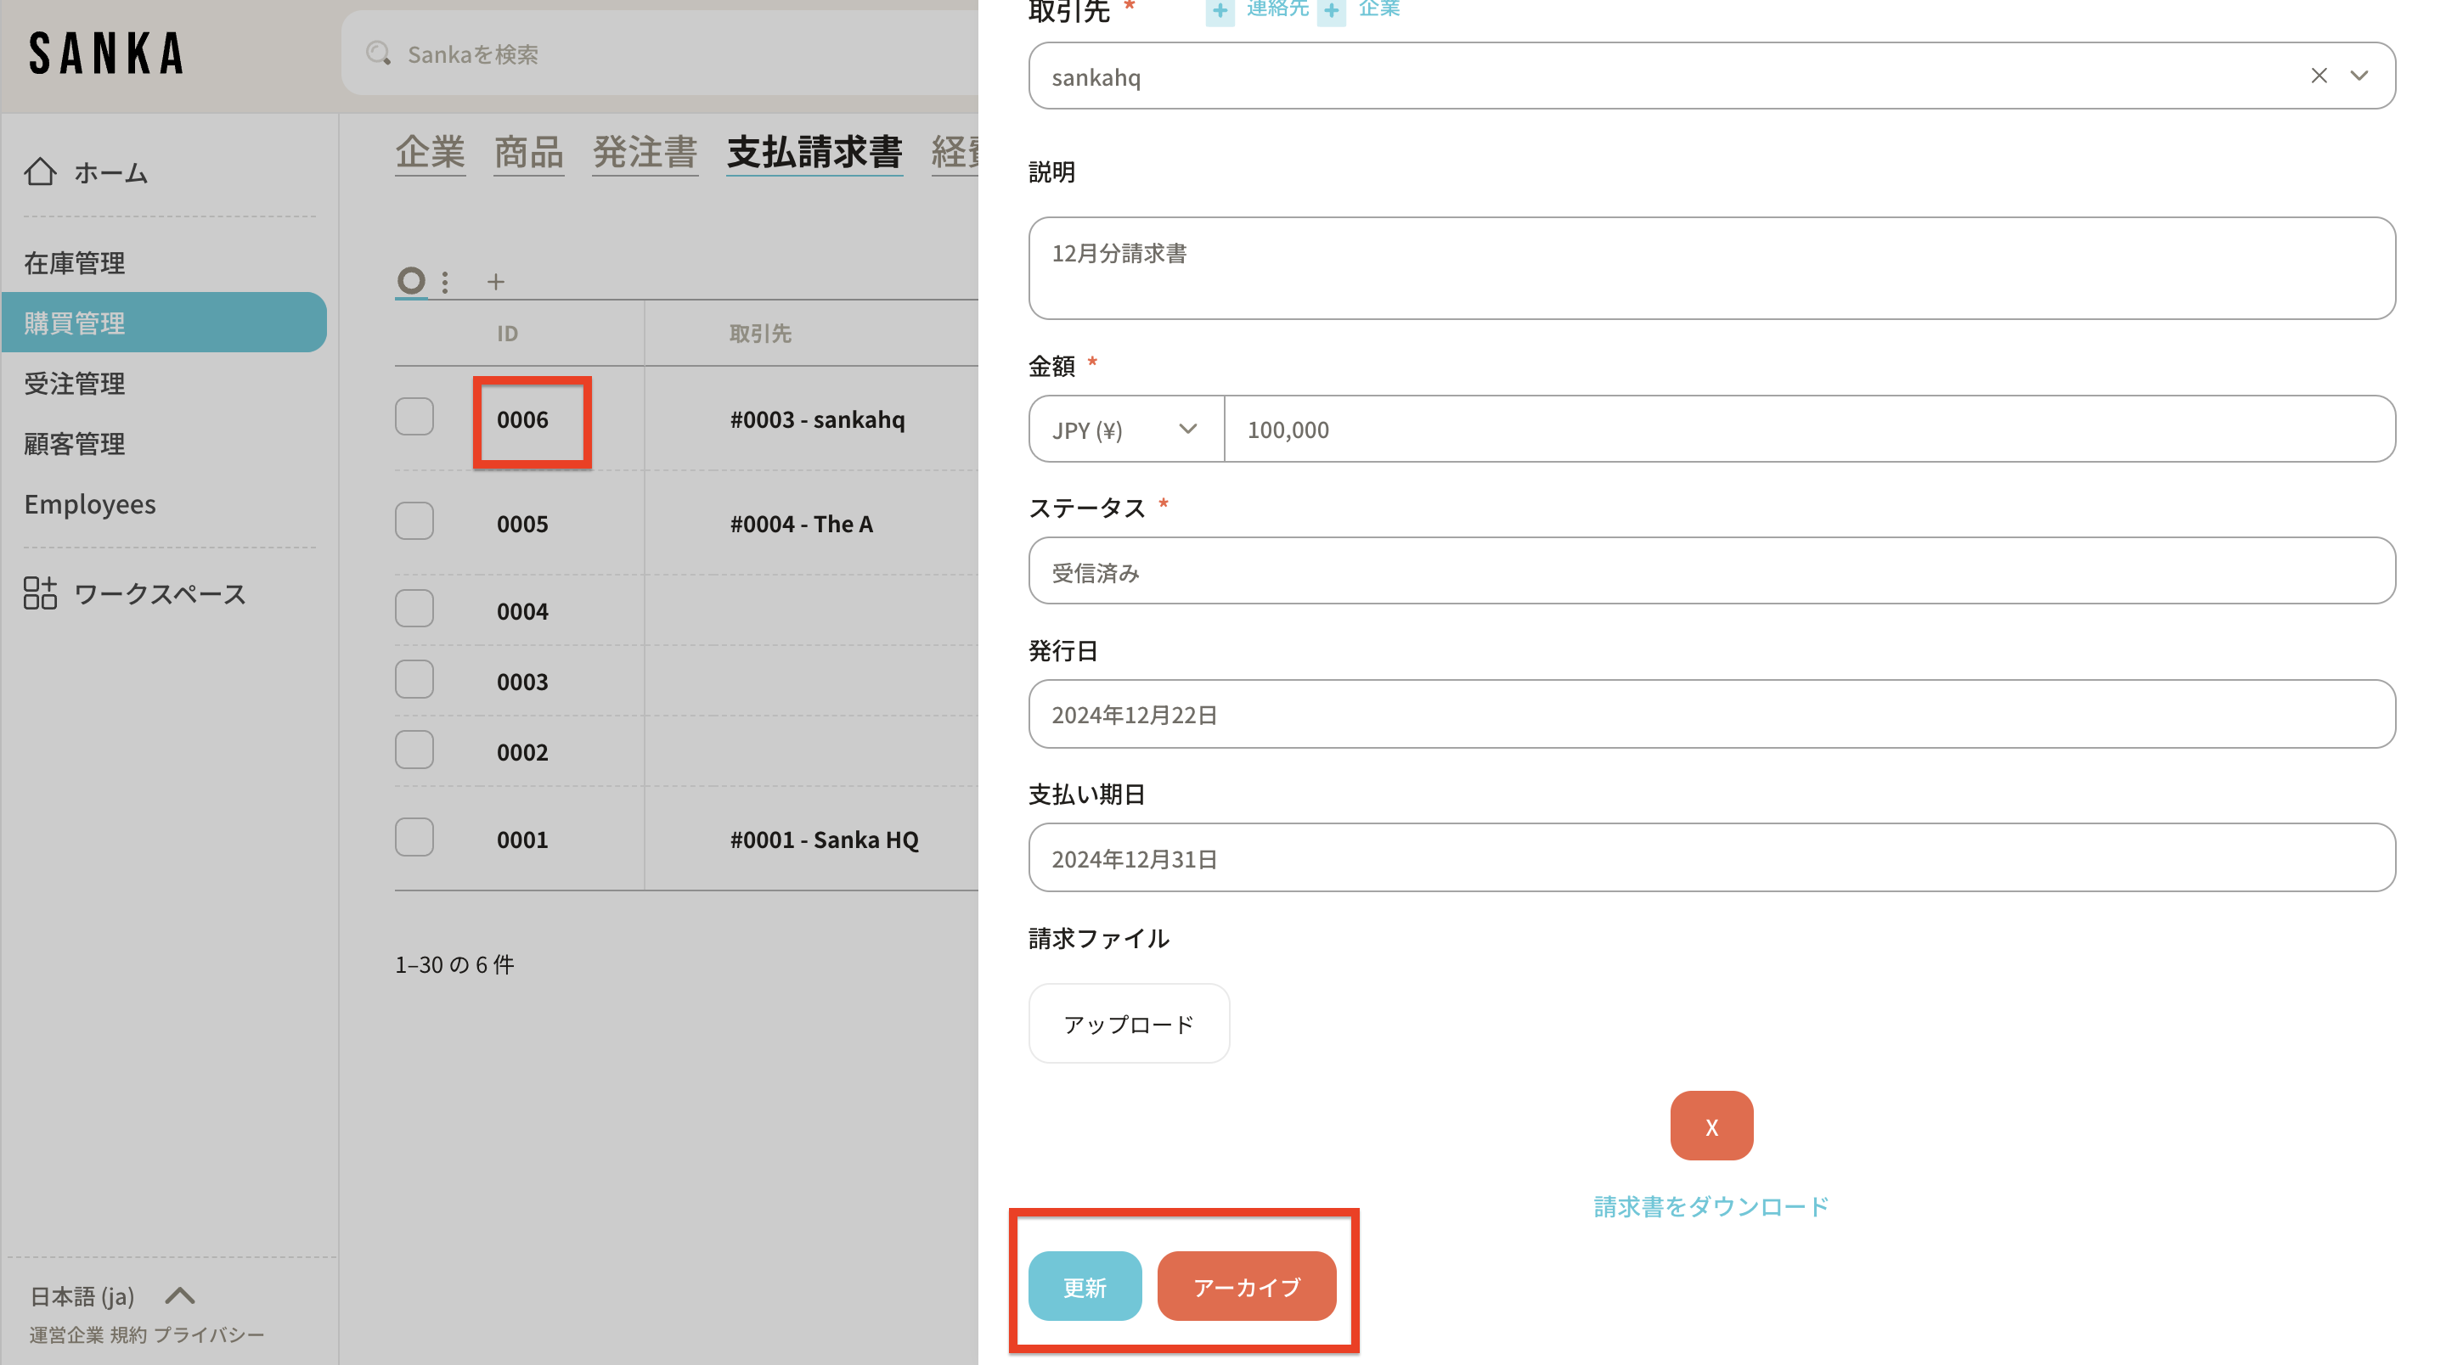The width and height of the screenshot is (2446, 1365).
Task: Click the Home house icon in sidebar
Action: pos(40,171)
